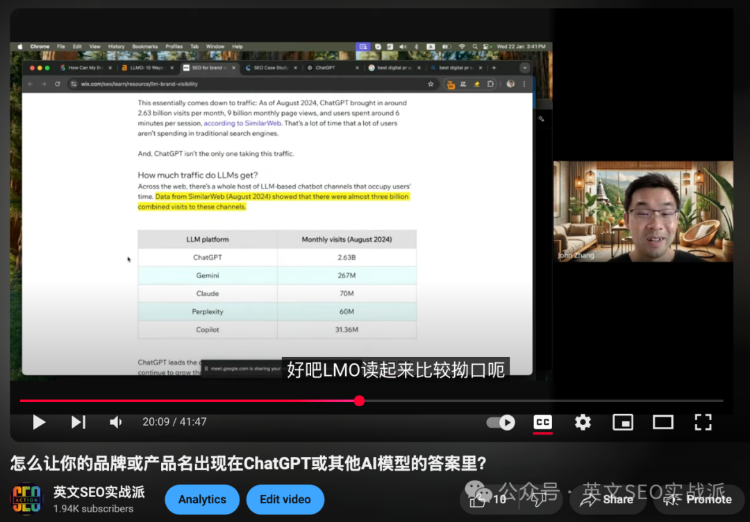The height and width of the screenshot is (522, 750).
Task: Dislike the video with thumbs-down
Action: tap(540, 500)
